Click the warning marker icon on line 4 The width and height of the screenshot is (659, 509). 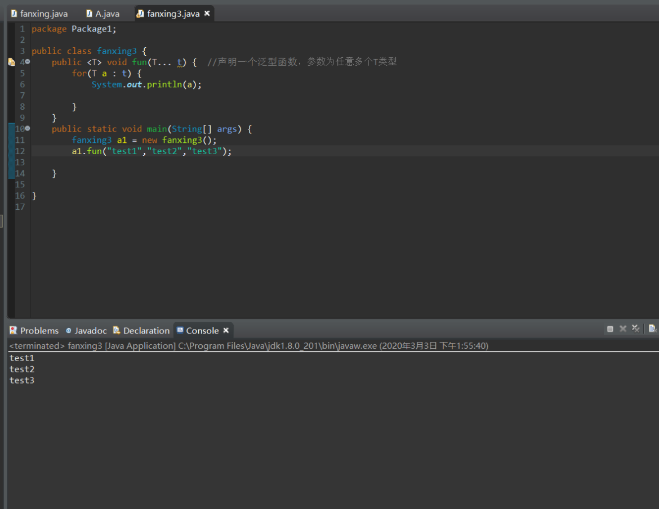pos(11,62)
